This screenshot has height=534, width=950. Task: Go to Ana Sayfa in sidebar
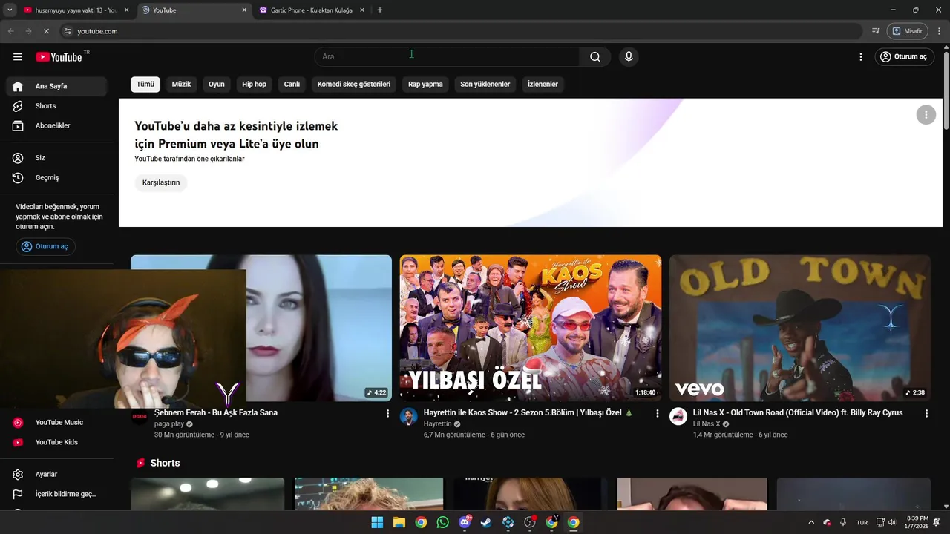pyautogui.click(x=56, y=86)
